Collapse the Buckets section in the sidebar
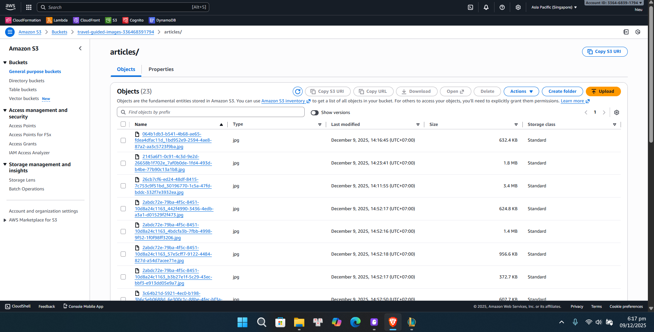Viewport: 654px width, 332px height. (x=4, y=62)
